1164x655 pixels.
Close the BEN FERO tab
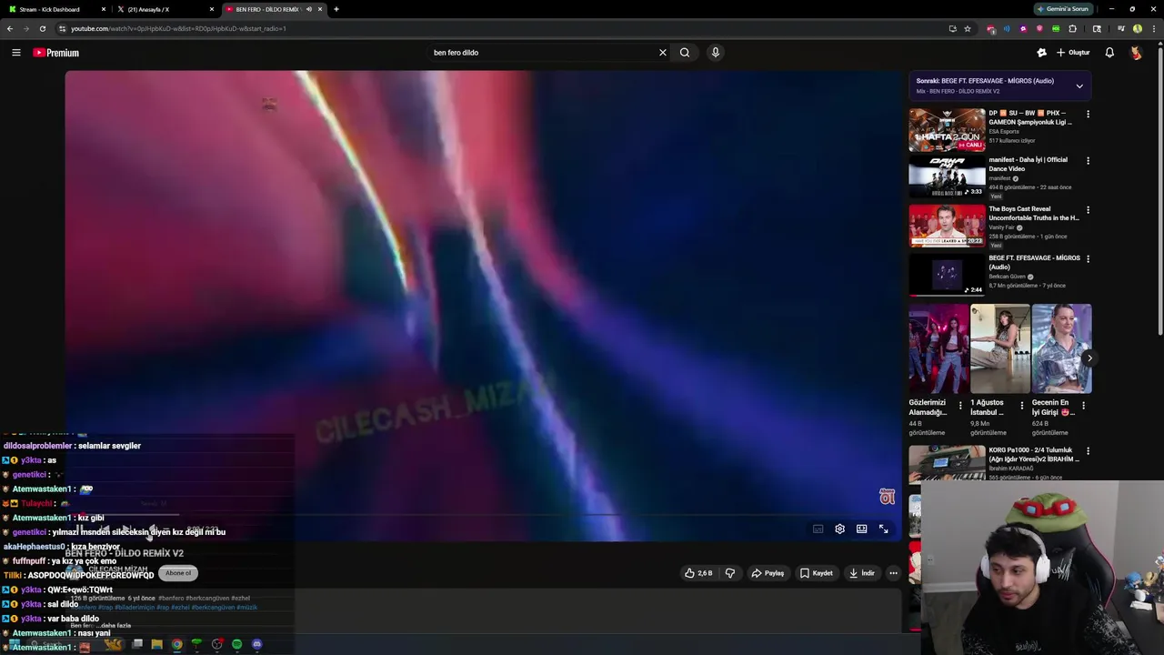(x=320, y=9)
